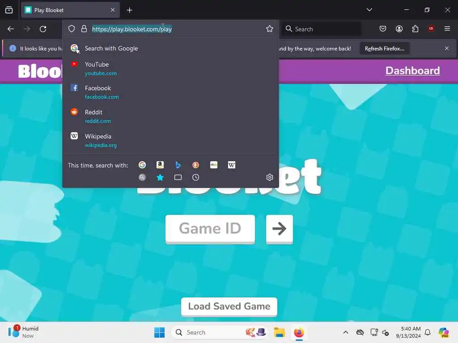Viewport: 458px width, 343px height.
Task: Click the Refresh Firefox button
Action: pos(384,48)
